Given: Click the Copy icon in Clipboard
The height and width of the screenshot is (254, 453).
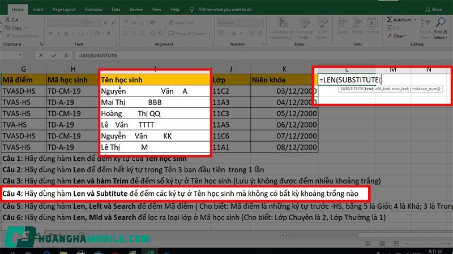Looking at the screenshot, I should point(7,28).
